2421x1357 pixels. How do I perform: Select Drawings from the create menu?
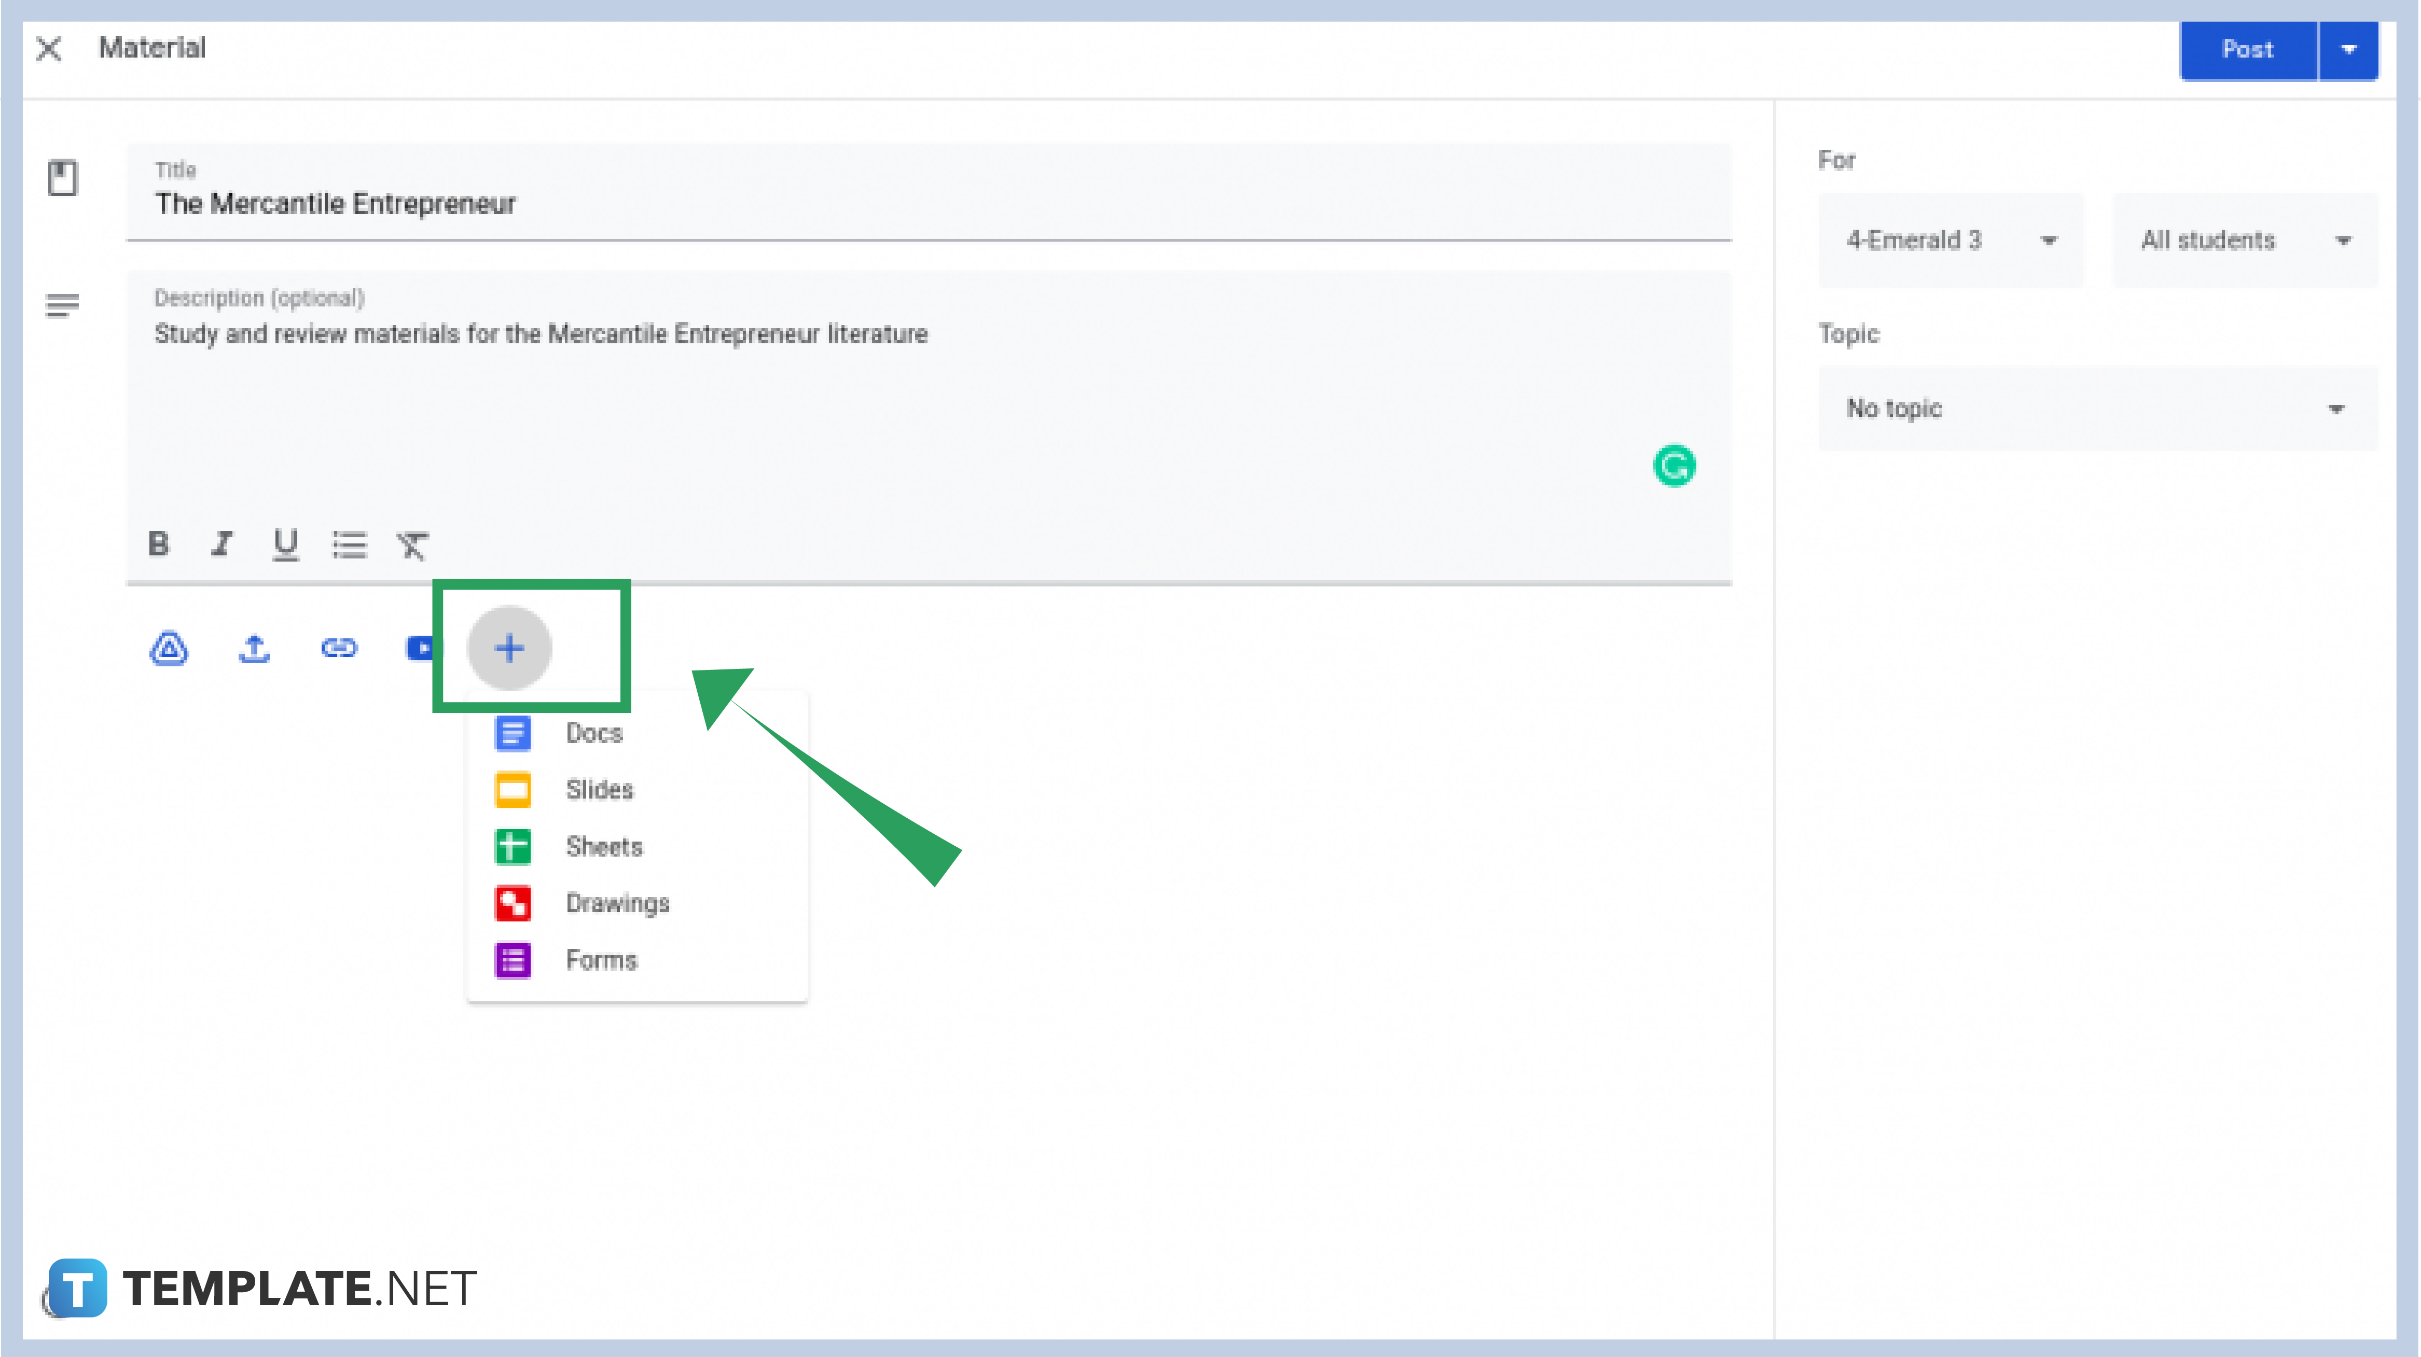[x=617, y=903]
